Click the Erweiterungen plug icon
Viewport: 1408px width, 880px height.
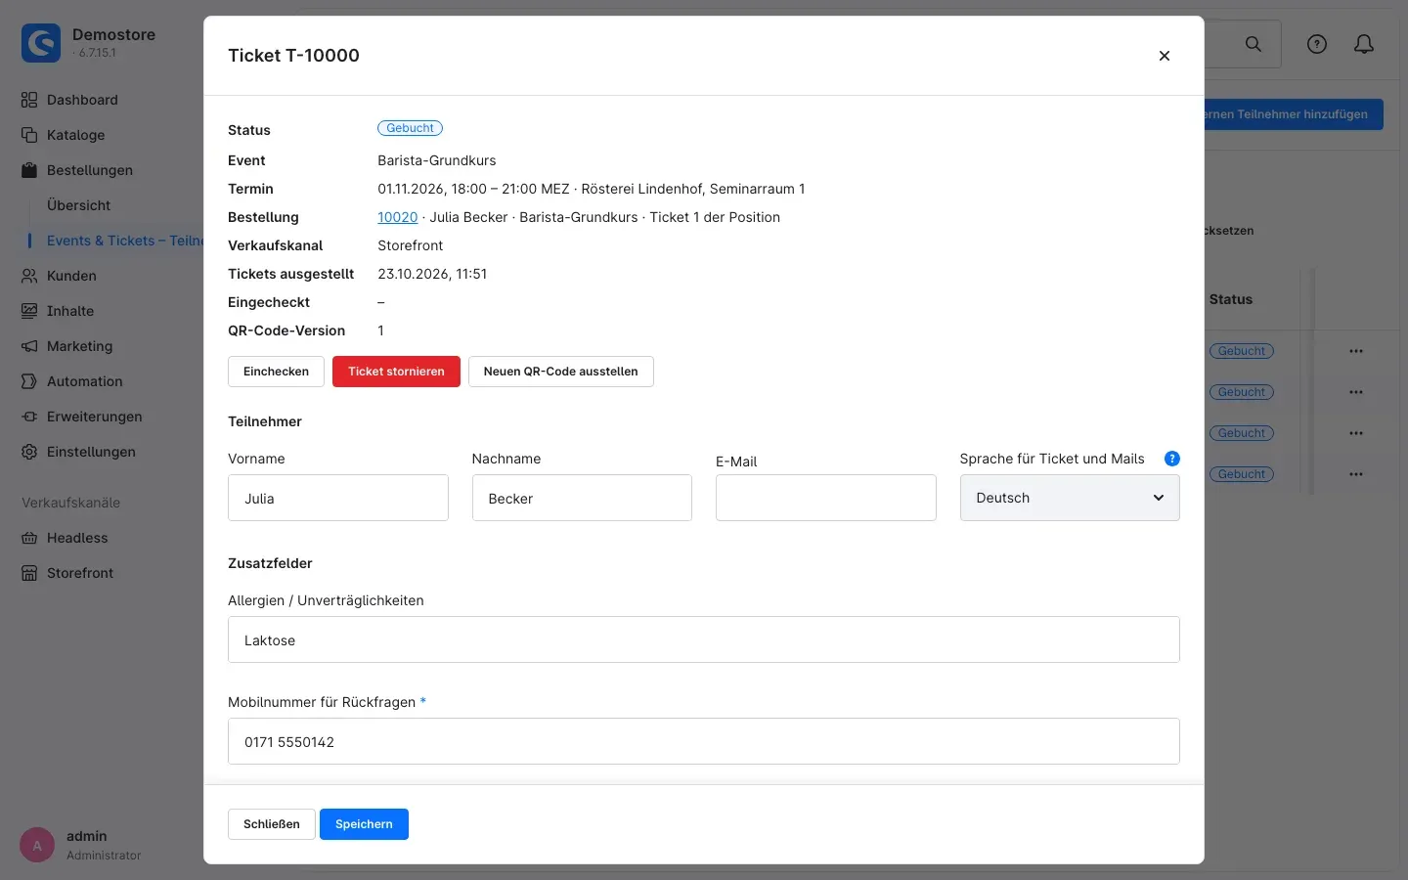tap(29, 417)
